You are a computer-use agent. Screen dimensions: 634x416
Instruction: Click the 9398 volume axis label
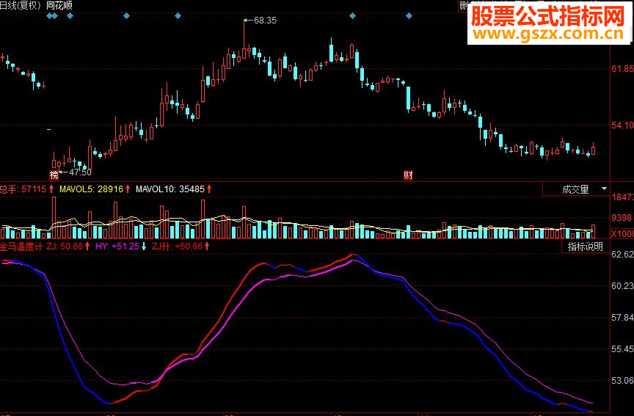click(x=622, y=218)
